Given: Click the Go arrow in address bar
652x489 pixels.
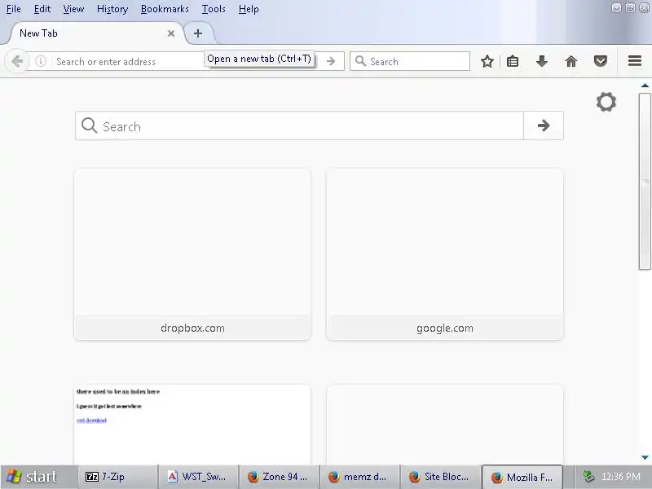Looking at the screenshot, I should (331, 62).
